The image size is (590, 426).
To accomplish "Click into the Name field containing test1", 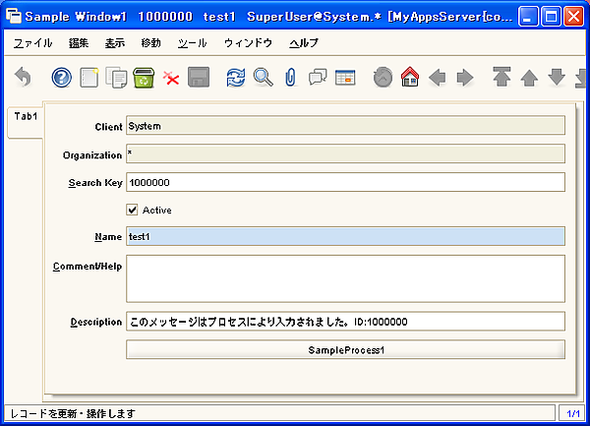I will click(345, 236).
